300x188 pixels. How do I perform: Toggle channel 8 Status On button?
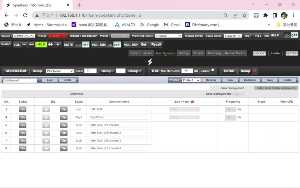(x=23, y=148)
